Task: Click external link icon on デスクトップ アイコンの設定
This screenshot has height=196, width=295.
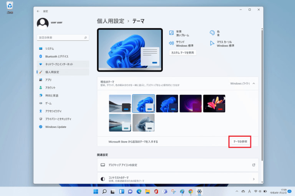Action: point(254,165)
